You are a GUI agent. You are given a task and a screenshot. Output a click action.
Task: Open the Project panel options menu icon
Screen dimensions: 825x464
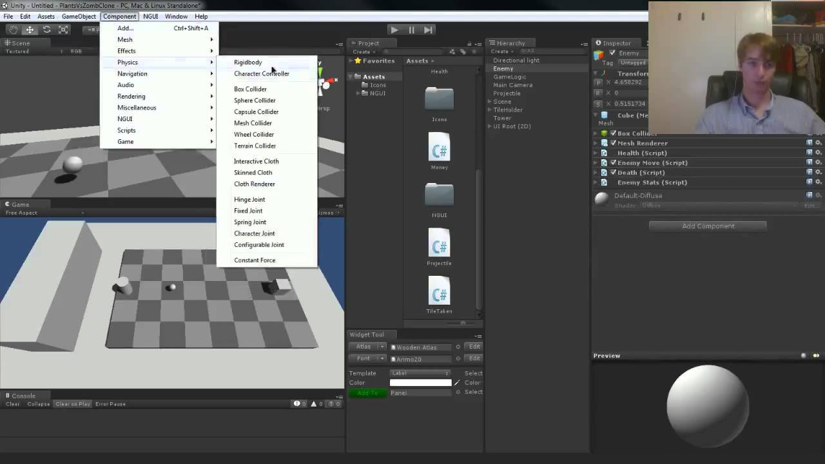[478, 44]
